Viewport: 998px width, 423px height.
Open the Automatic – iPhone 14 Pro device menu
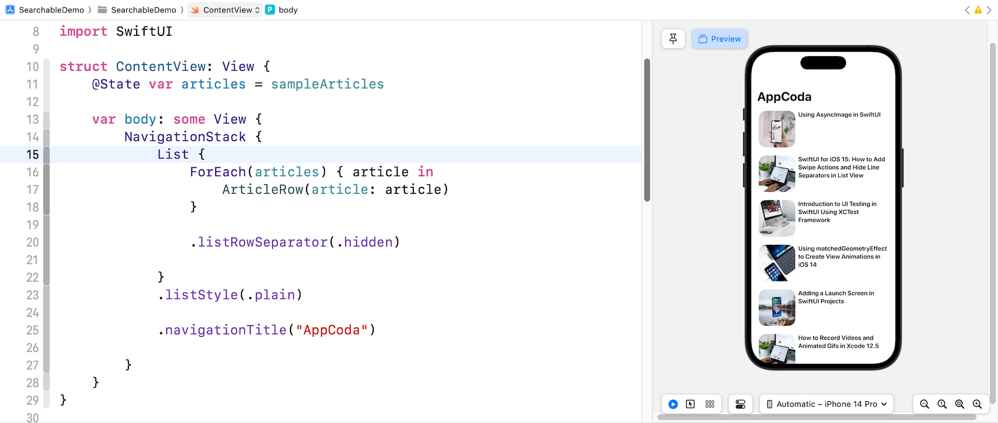pyautogui.click(x=826, y=404)
